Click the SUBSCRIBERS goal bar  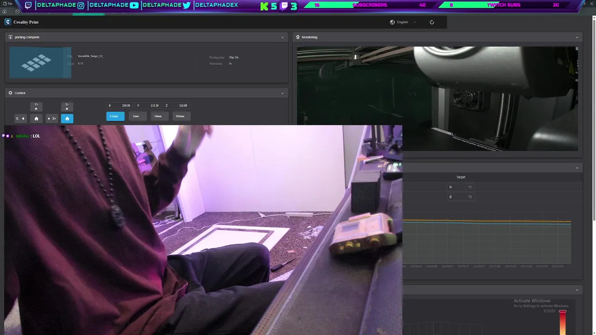(x=370, y=5)
